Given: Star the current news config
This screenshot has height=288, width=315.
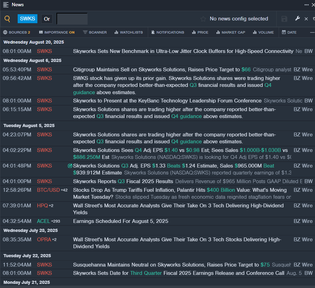Looking at the screenshot, I should pos(203,19).
